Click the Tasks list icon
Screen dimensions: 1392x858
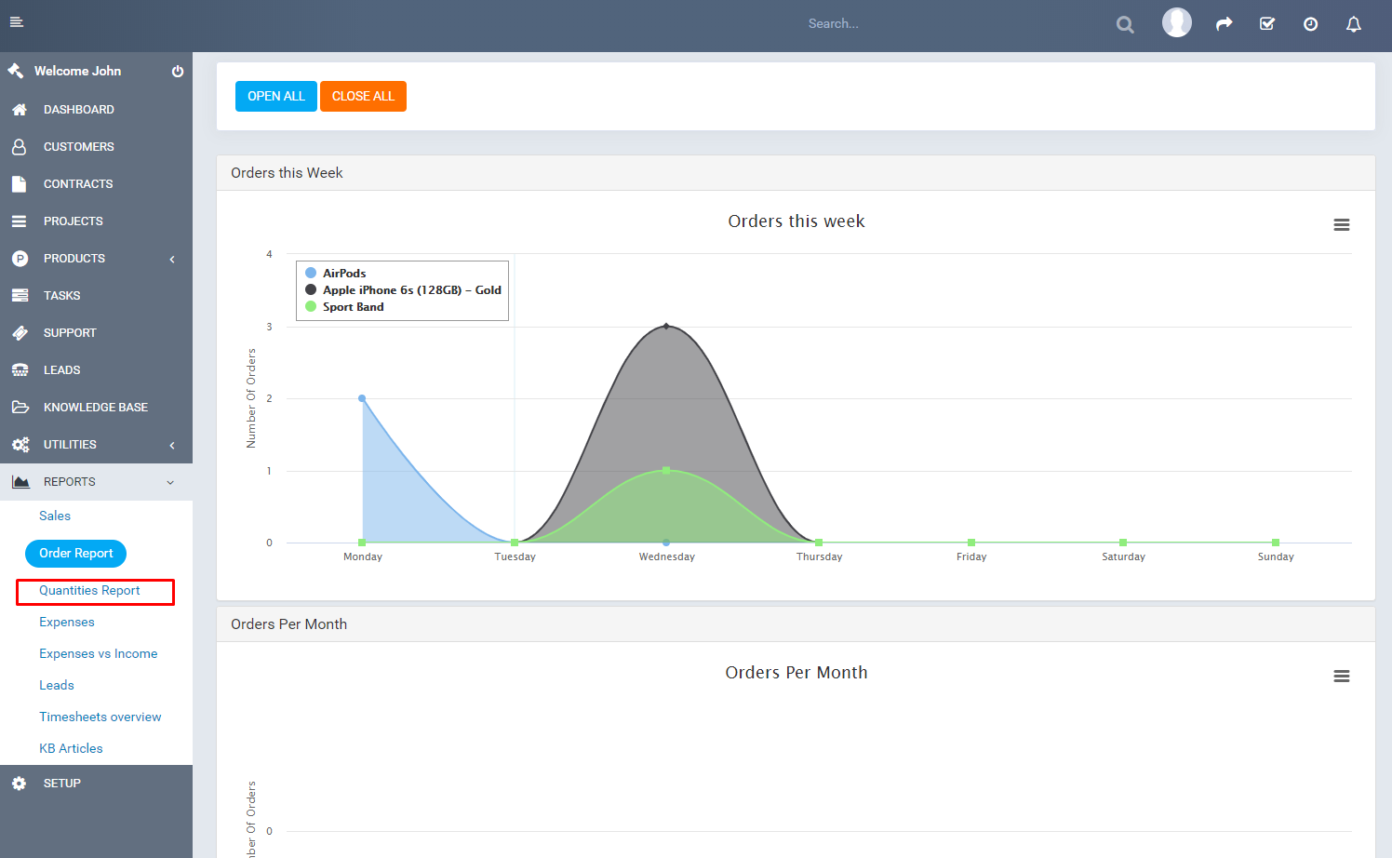click(20, 296)
